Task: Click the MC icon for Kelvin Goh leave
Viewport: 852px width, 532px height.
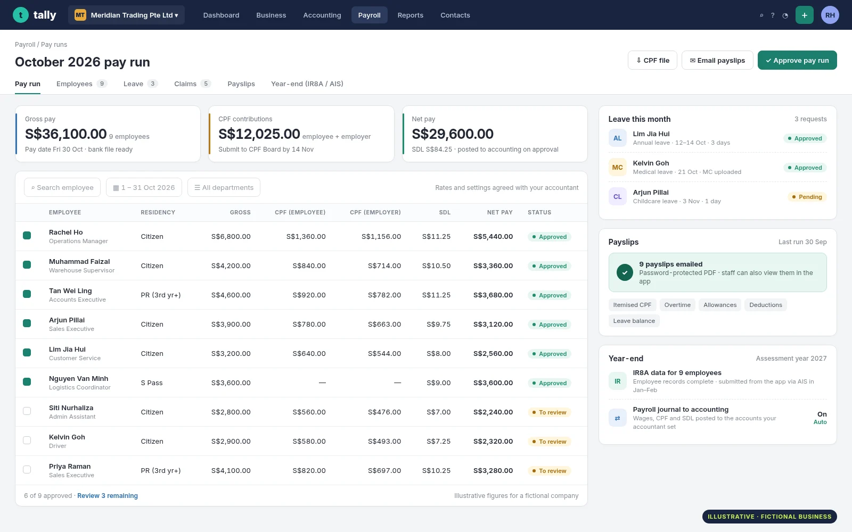Action: (618, 167)
